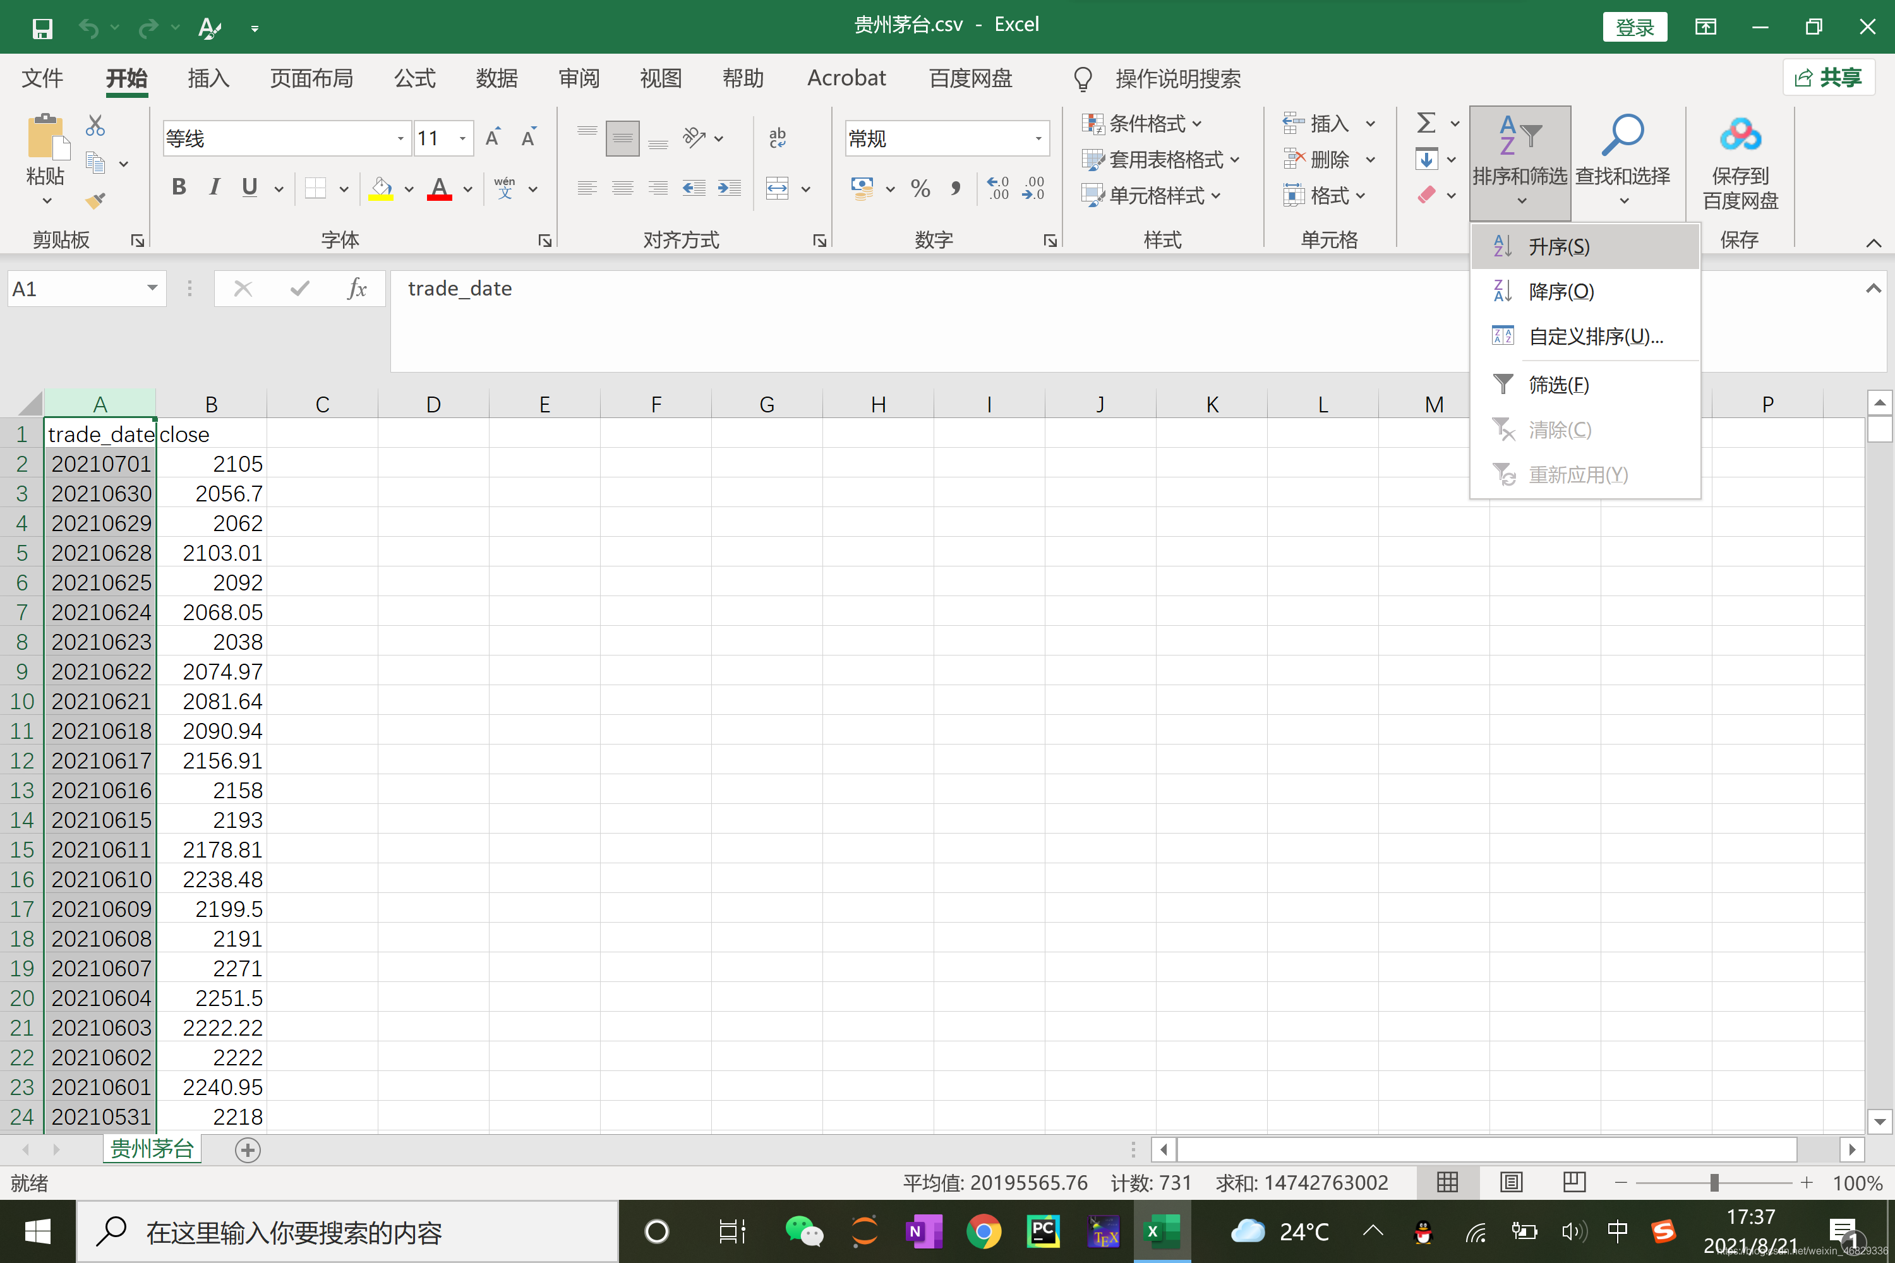Click the increase indent icon
This screenshot has width=1895, height=1263.
(x=729, y=188)
